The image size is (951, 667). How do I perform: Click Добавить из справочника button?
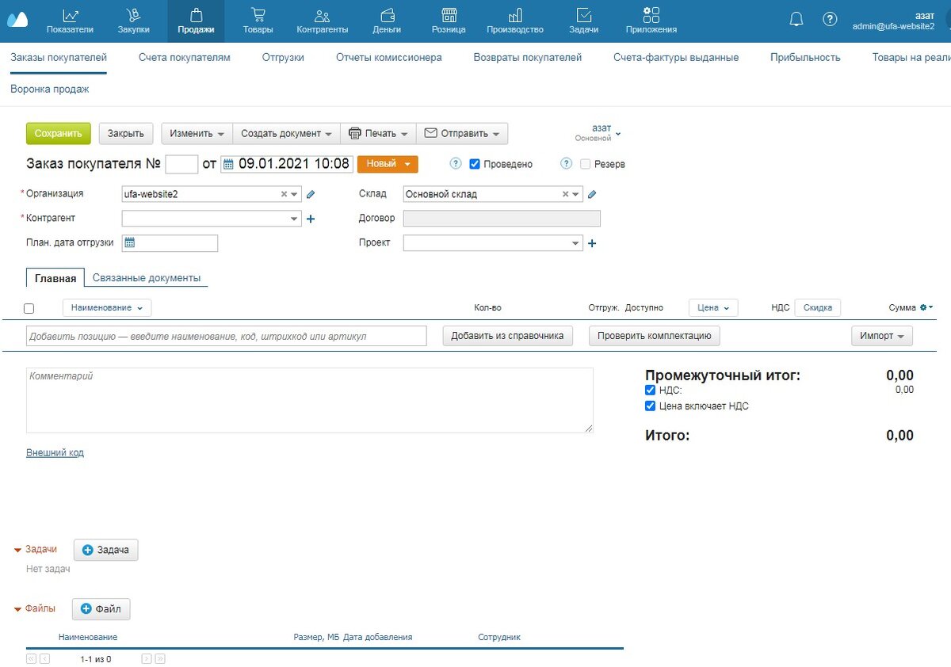507,336
